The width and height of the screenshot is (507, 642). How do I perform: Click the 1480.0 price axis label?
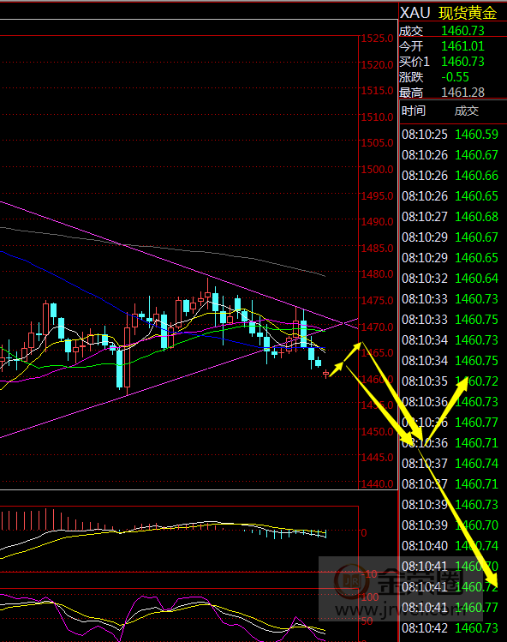[x=377, y=274]
